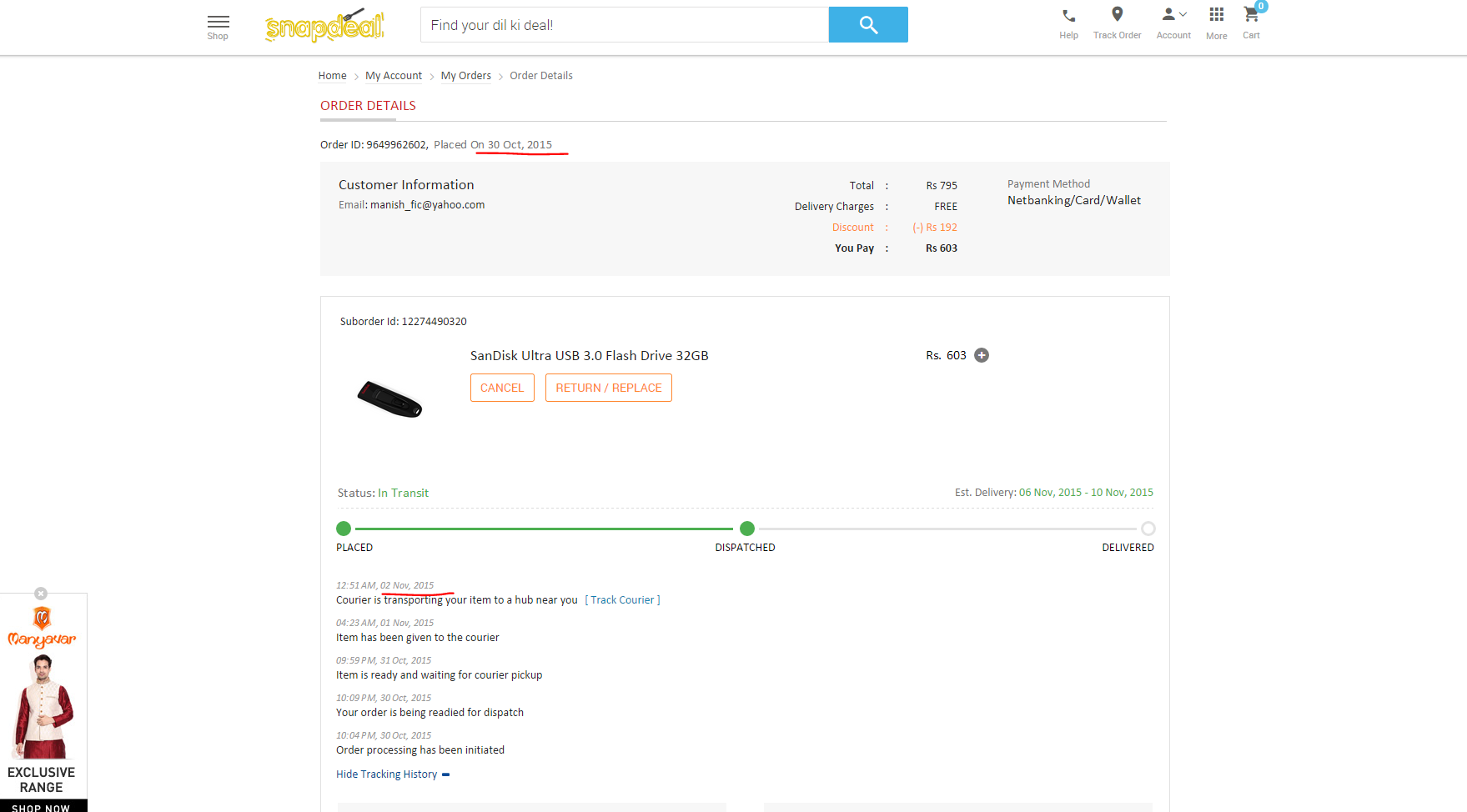
Task: Click Total Rs 795 amount
Action: pos(942,186)
